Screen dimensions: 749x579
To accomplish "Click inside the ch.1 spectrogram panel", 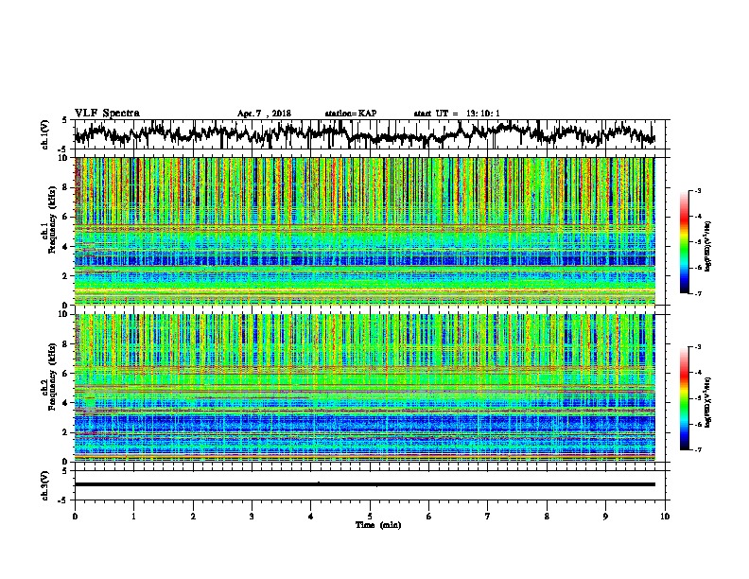I will point(365,231).
